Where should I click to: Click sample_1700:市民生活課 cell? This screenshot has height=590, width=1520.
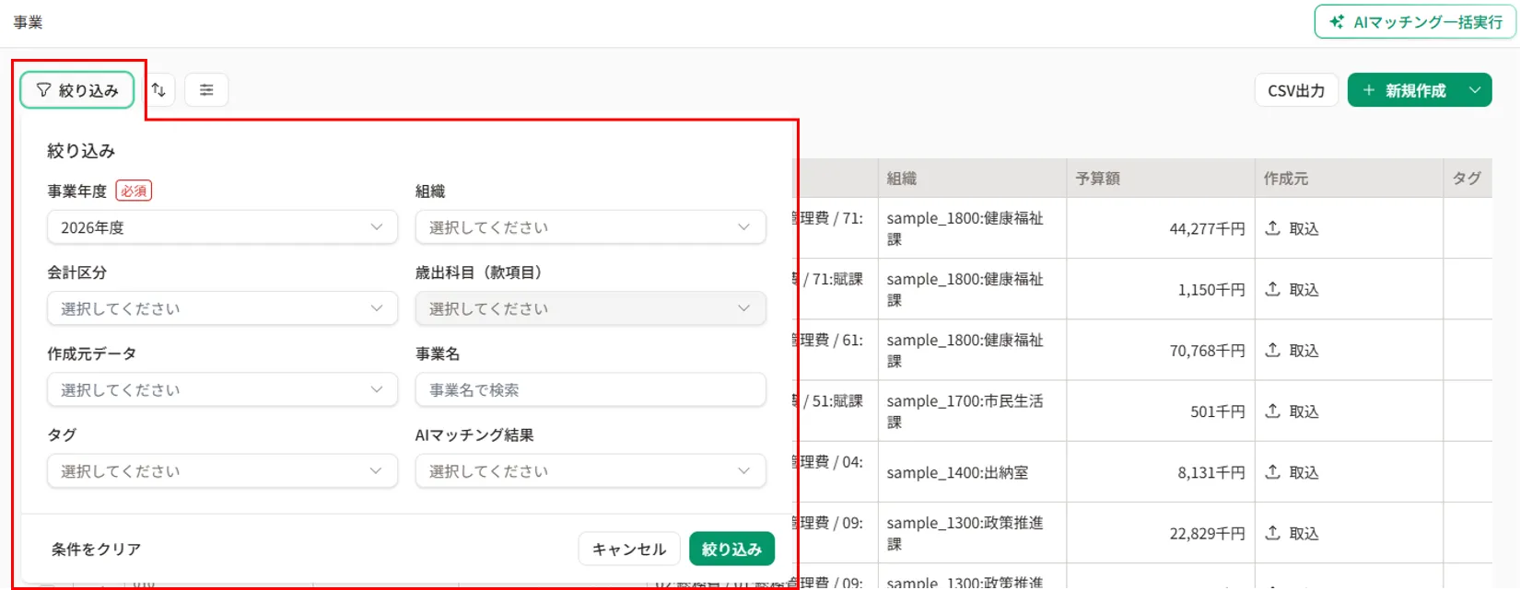click(x=972, y=411)
